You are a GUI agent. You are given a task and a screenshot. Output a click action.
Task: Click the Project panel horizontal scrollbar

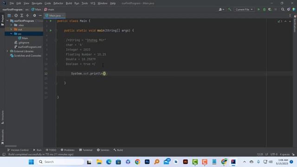tap(11, 146)
